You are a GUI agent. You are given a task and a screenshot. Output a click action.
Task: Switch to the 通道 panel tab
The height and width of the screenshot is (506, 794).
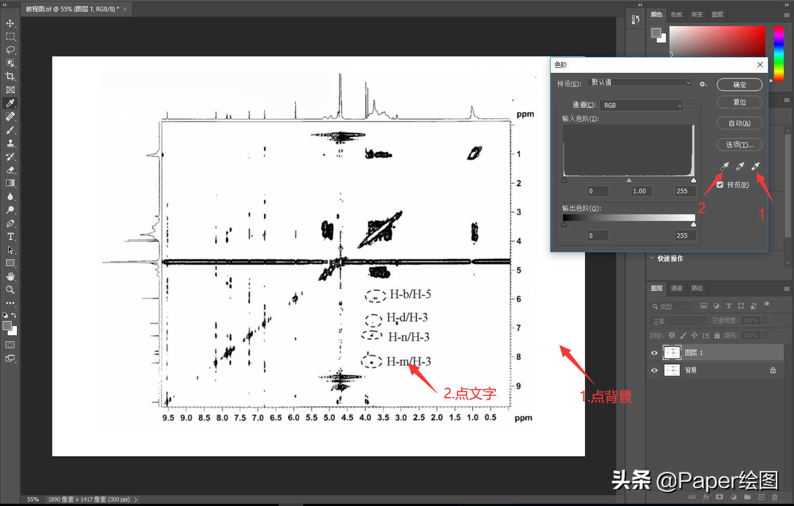pos(677,288)
